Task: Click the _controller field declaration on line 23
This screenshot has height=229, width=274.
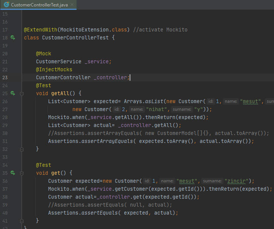Action: tap(110, 77)
